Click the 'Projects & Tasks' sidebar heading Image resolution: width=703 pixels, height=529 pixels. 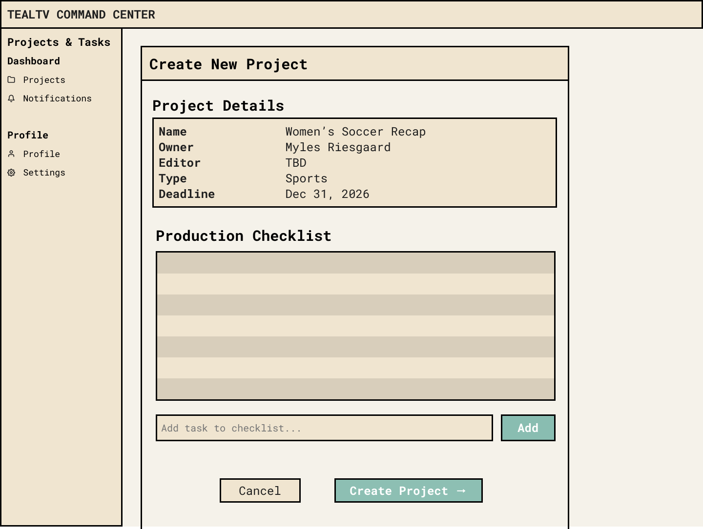click(x=59, y=42)
